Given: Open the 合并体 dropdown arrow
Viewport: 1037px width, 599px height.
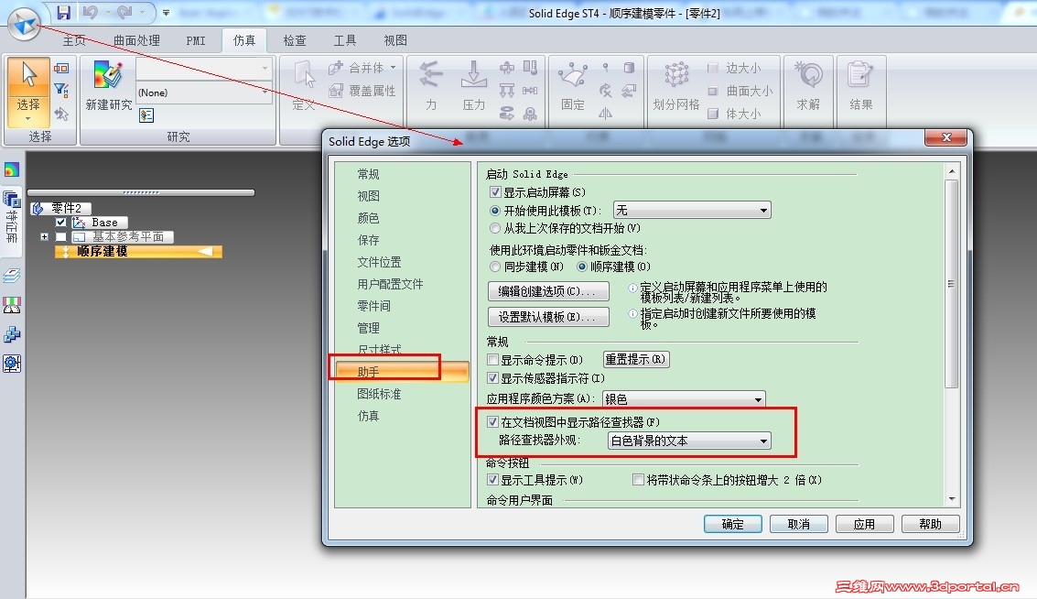Looking at the screenshot, I should 394,68.
